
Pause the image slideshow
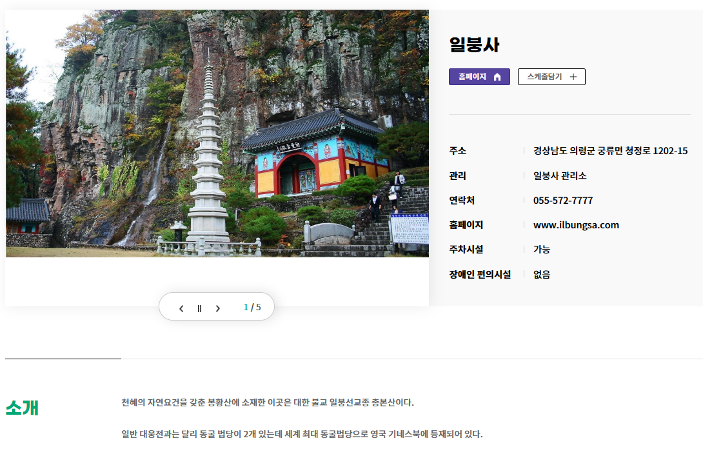point(199,308)
